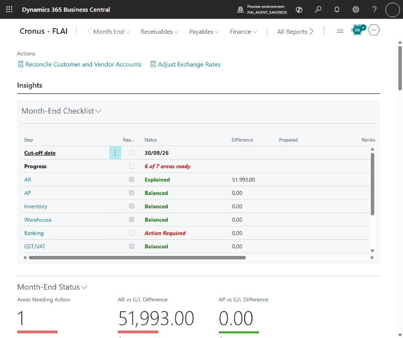Show more options for Cut-off date row

pyautogui.click(x=115, y=153)
